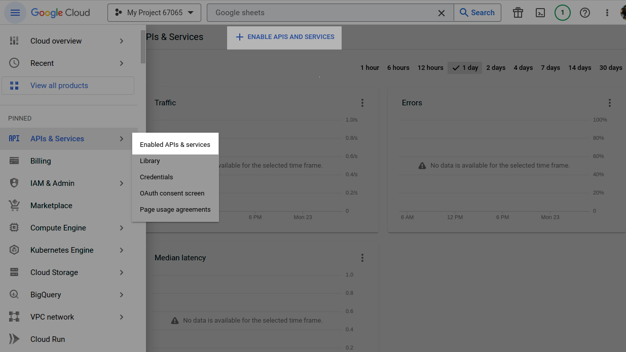
Task: Click the Billing card icon
Action: 14,161
